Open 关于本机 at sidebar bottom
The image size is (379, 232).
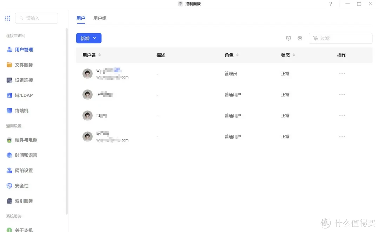(24, 230)
